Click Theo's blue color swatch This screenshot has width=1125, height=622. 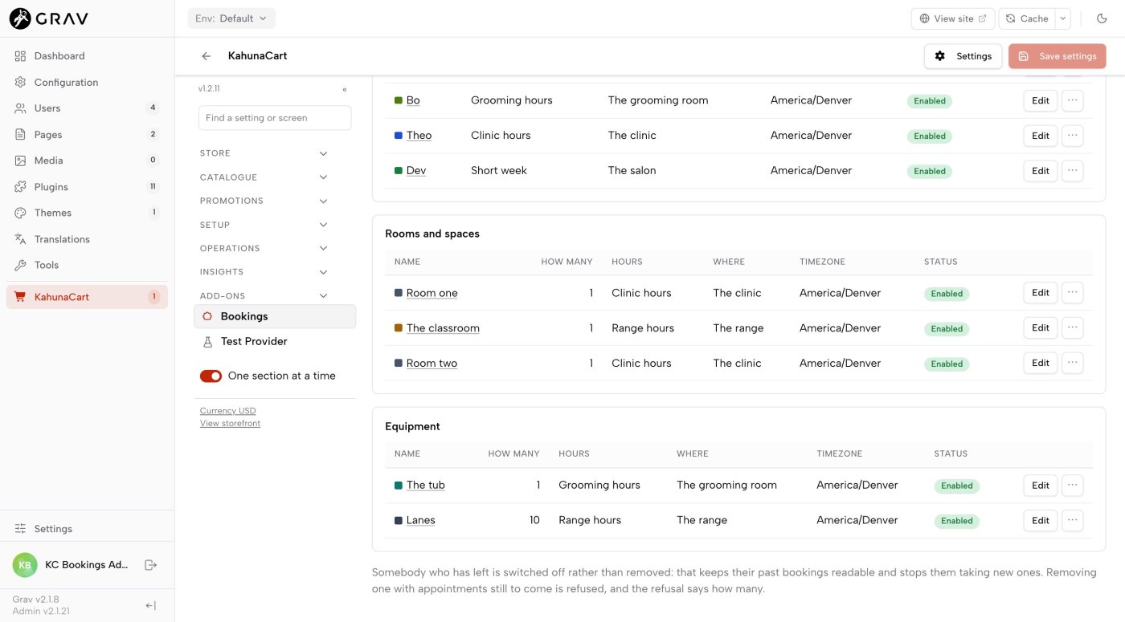tap(399, 136)
